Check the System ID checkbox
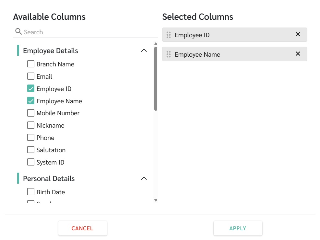The height and width of the screenshot is (240, 320). [x=31, y=162]
